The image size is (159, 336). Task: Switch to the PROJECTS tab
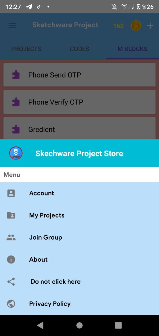point(26,49)
